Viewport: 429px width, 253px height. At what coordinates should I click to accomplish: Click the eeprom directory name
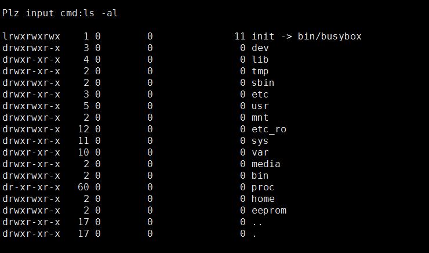tap(268, 211)
